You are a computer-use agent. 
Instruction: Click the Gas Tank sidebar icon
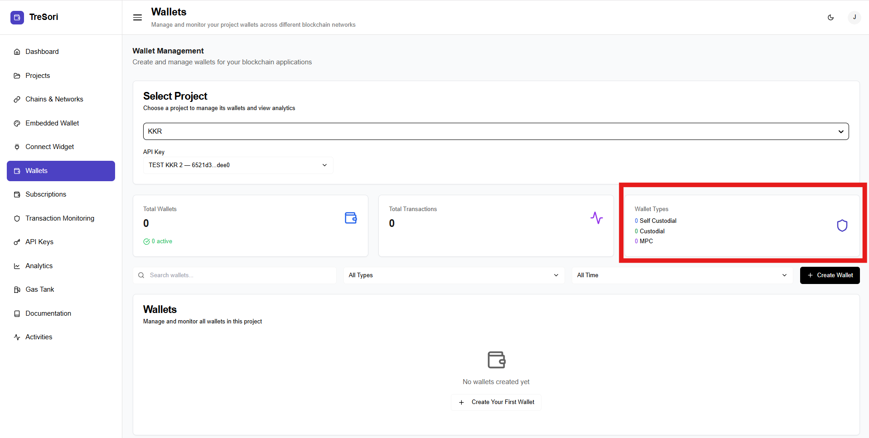click(x=17, y=289)
